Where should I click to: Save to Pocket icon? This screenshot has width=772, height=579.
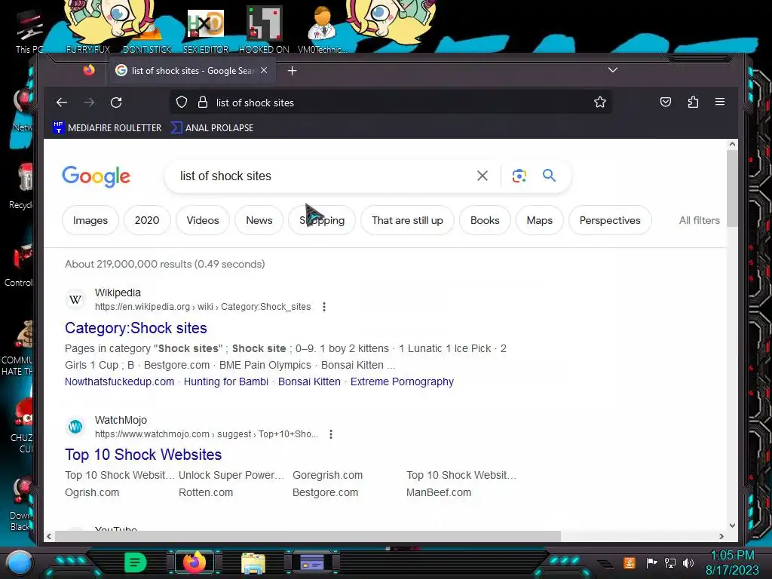(x=666, y=102)
